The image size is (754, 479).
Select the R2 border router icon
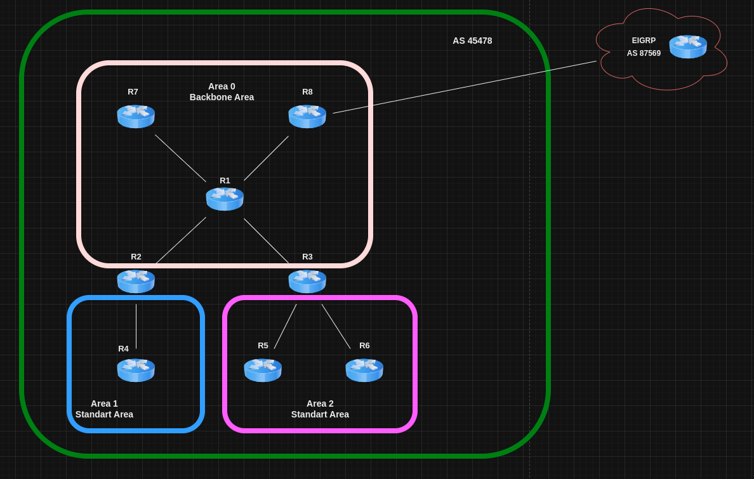(136, 281)
